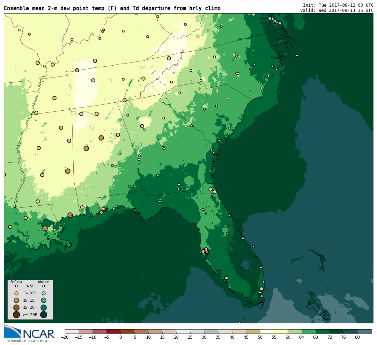Pick the -20 to -15 colorbar swatch
377x345 pixels.
pyautogui.click(x=72, y=331)
